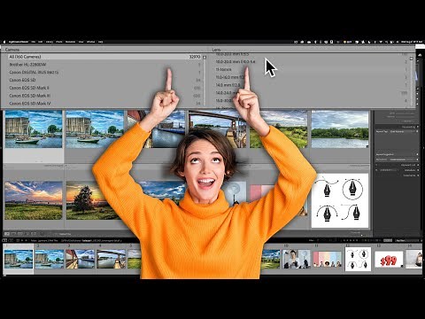Image resolution: width=425 pixels, height=319 pixels.
Task: Select All (160 Cameras) row
Action: (104, 57)
